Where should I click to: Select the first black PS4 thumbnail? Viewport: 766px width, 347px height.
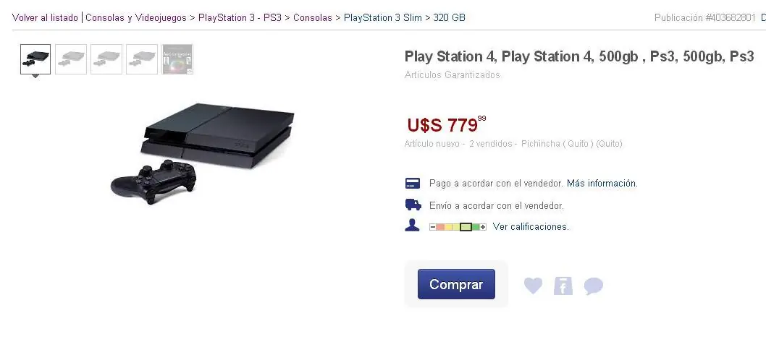(35, 59)
